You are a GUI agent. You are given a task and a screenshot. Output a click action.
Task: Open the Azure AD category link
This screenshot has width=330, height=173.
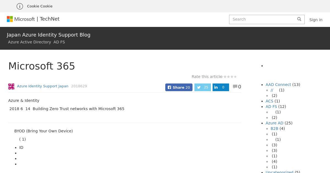[274, 123]
